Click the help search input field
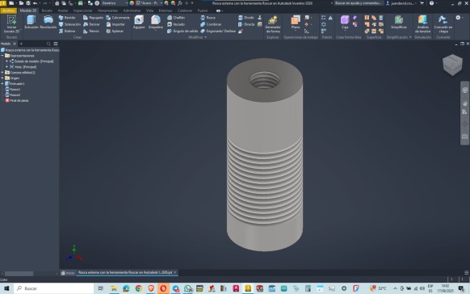470x294 pixels. (358, 3)
